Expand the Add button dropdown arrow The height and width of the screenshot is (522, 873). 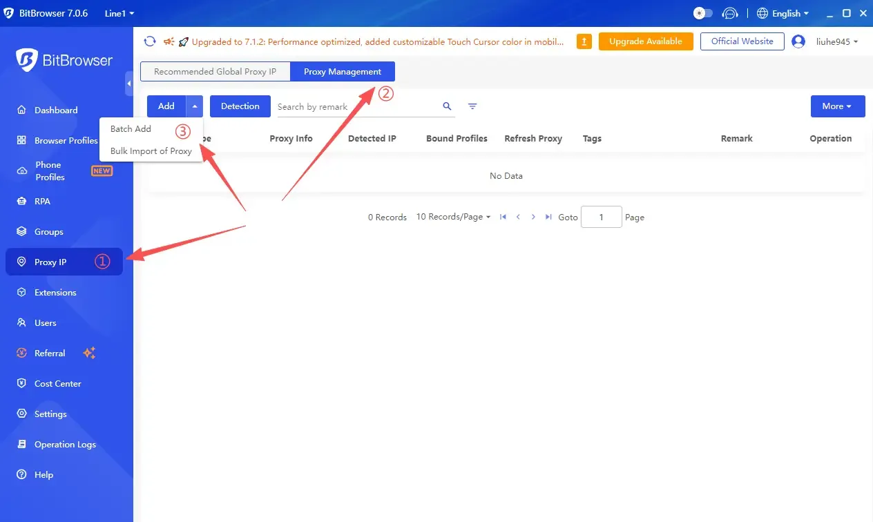195,106
